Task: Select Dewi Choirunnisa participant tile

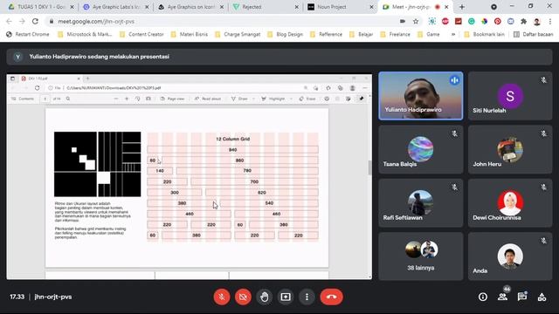Action: (510, 203)
